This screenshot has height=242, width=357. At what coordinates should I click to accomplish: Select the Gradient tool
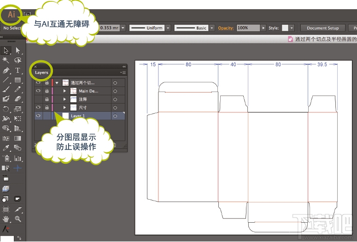pyautogui.click(x=18, y=138)
